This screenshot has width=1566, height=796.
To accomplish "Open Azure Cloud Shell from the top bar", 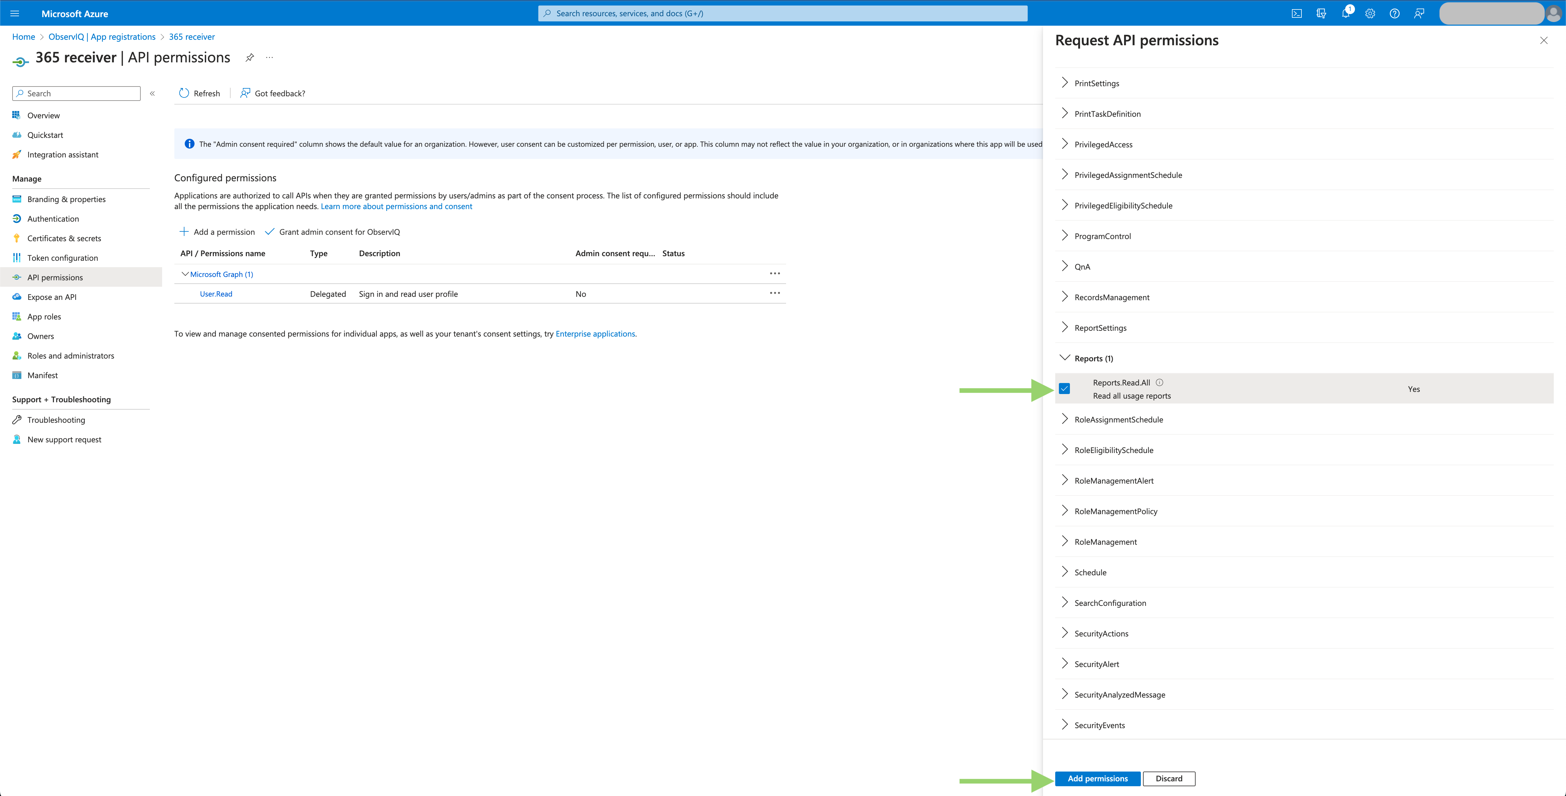I will [1297, 13].
